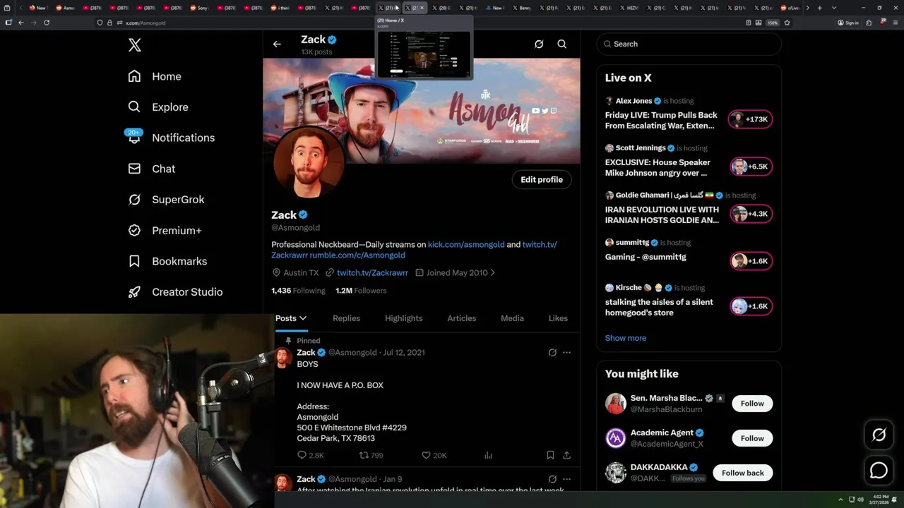Open Premium+ from the sidebar
Viewport: 904px width, 508px height.
click(x=165, y=231)
